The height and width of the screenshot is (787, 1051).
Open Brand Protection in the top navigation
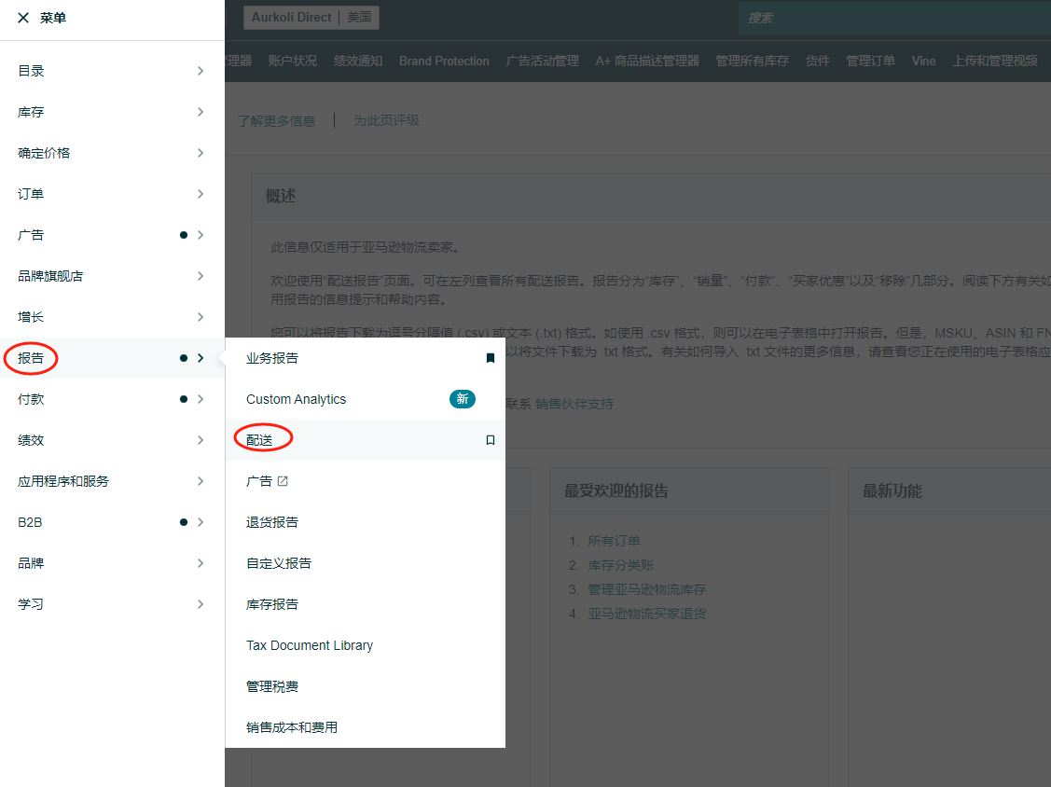click(x=444, y=61)
